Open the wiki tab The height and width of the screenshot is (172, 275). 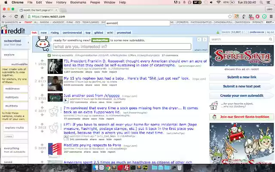point(110,33)
